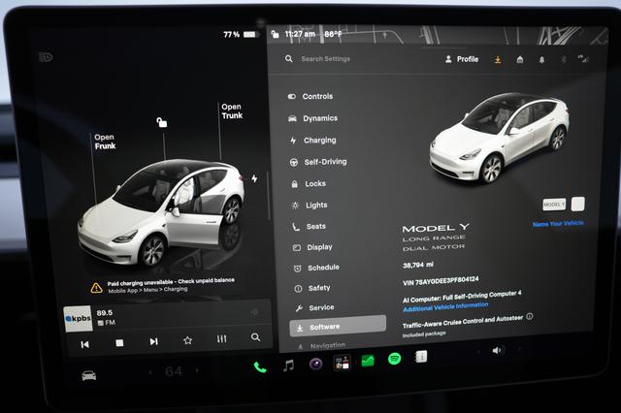621x413 pixels.
Task: Open the Controls settings menu
Action: (x=310, y=96)
